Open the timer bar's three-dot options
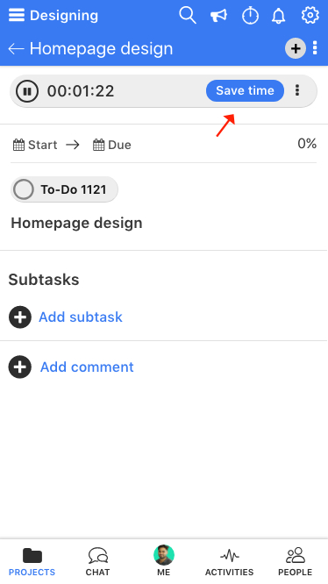Image resolution: width=328 pixels, height=584 pixels. (x=297, y=90)
